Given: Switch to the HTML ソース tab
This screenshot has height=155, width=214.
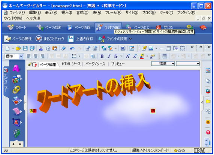Looking at the screenshot, I should pos(71,64).
